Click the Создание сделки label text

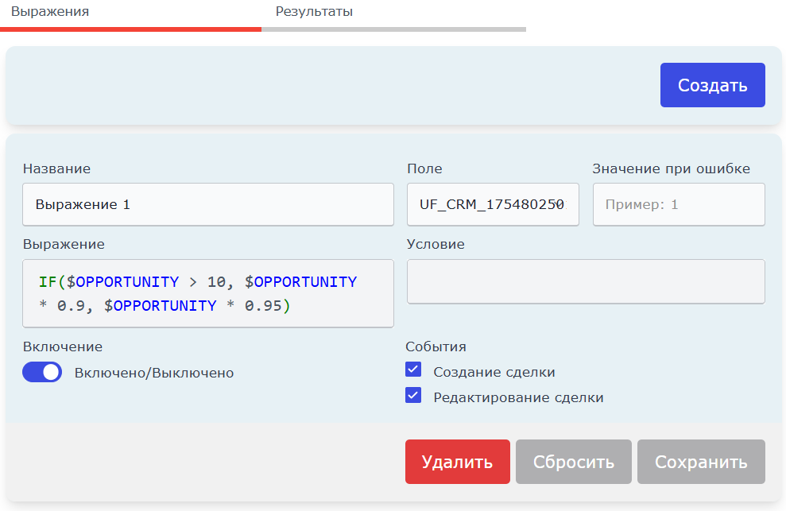click(x=494, y=372)
